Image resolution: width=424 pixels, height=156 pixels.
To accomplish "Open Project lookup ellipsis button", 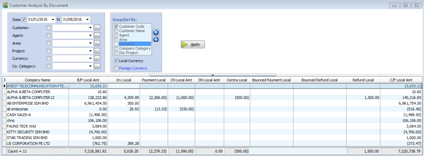I will (x=97, y=51).
